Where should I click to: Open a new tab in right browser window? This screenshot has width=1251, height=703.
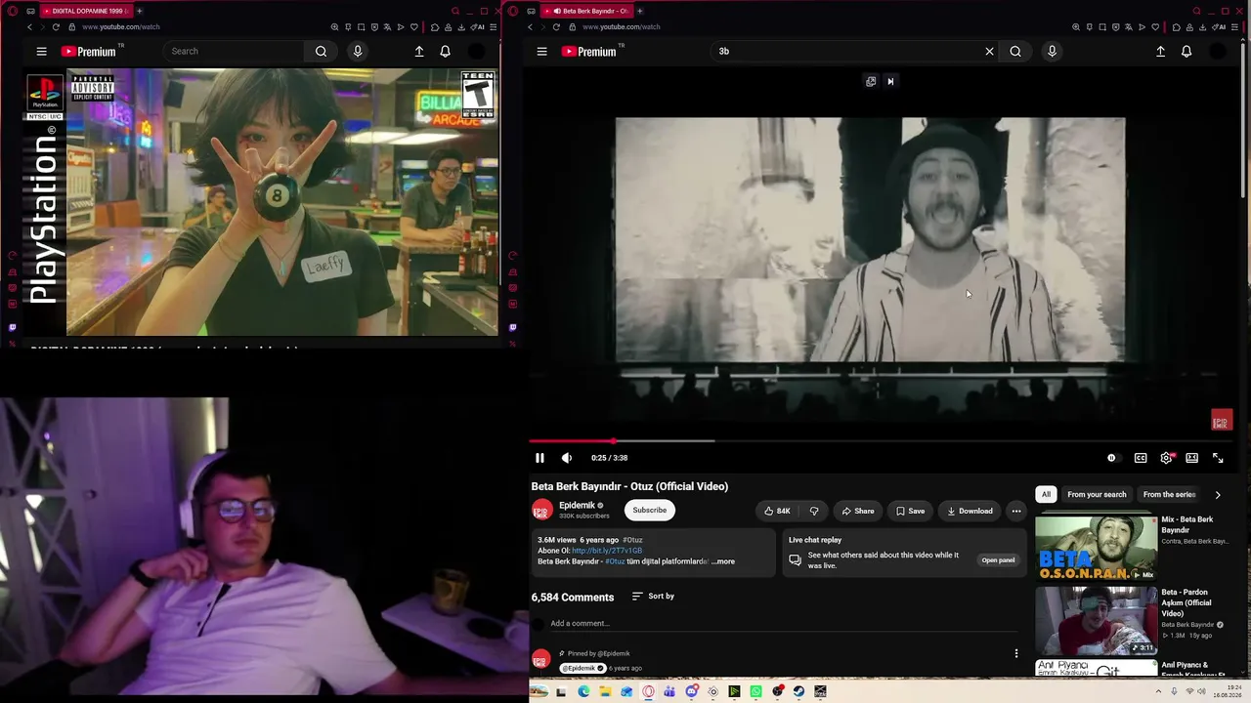(640, 11)
